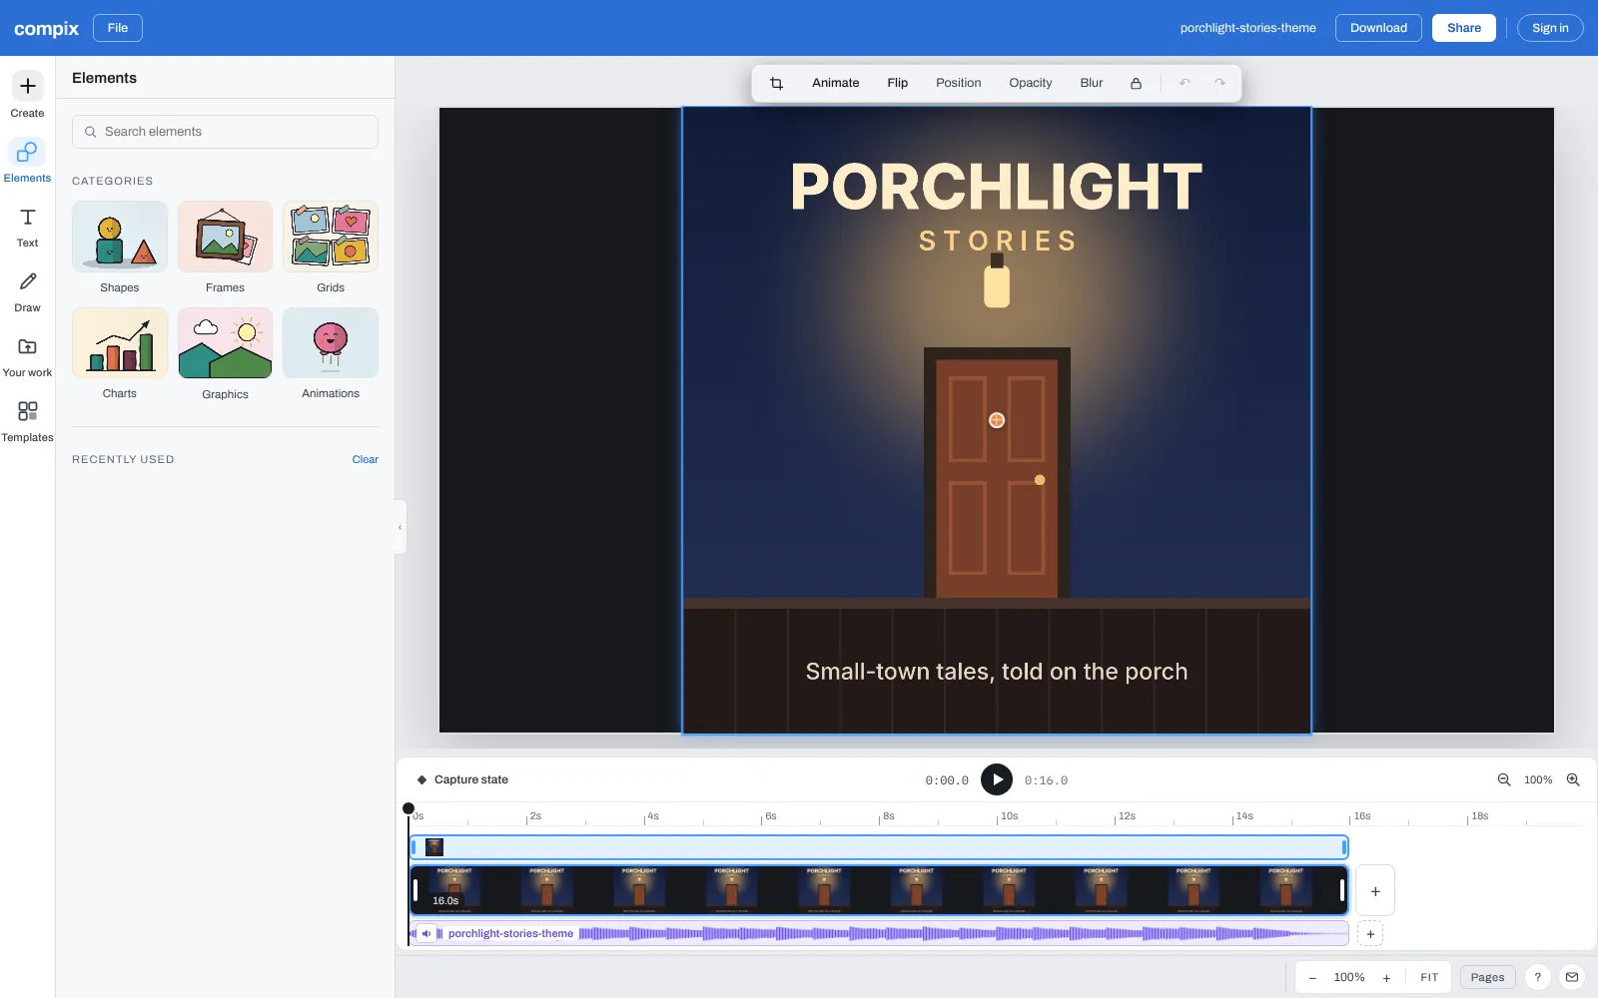Open Your work folder

pos(27,357)
